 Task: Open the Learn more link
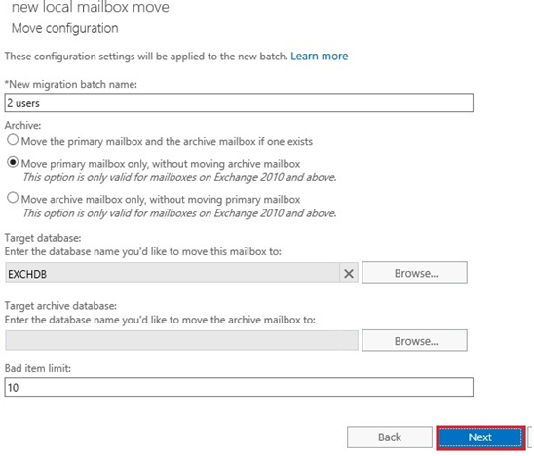pyautogui.click(x=319, y=57)
